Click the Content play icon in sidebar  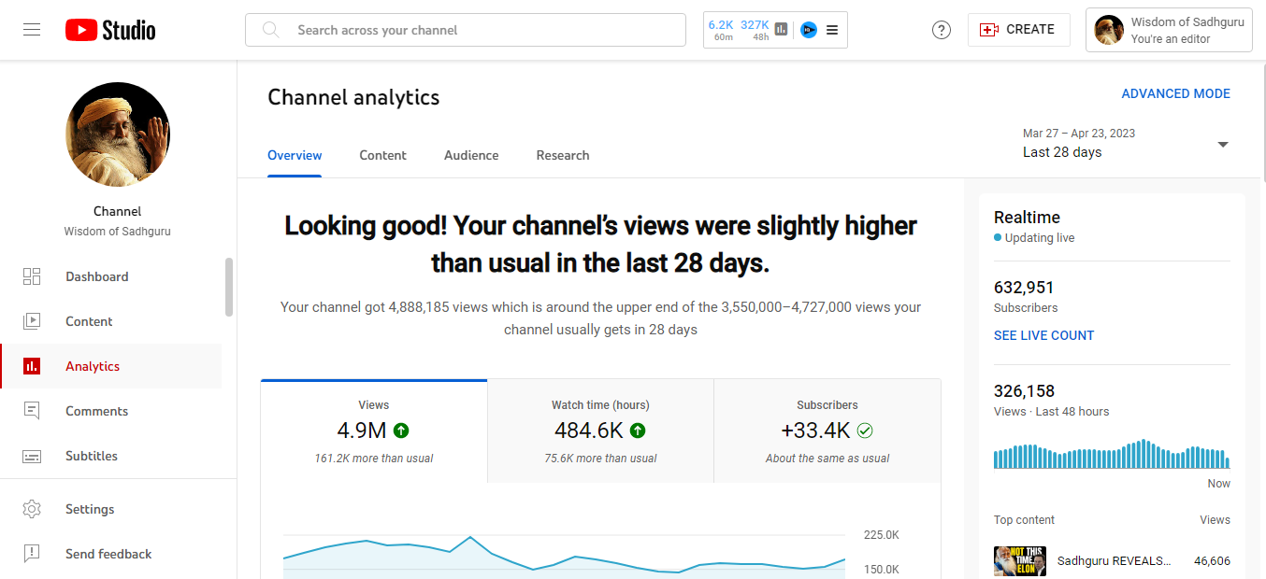(x=32, y=321)
